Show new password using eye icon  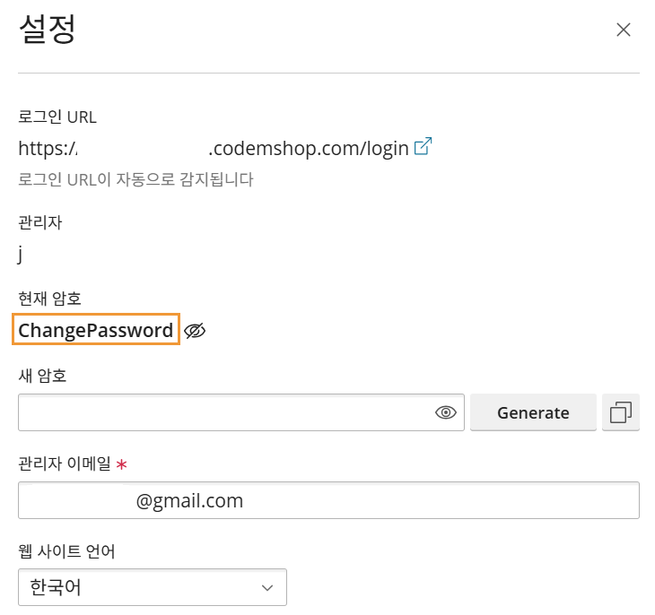point(446,412)
